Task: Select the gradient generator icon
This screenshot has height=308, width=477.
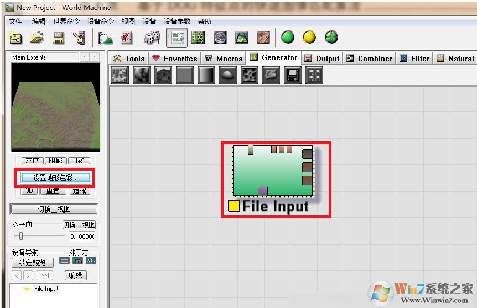Action: tap(206, 75)
